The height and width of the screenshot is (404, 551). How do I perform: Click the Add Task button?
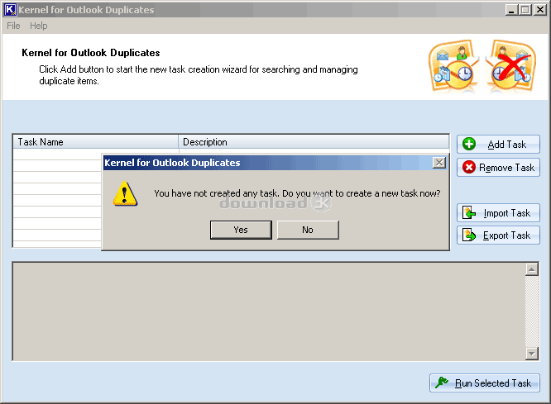(x=498, y=145)
